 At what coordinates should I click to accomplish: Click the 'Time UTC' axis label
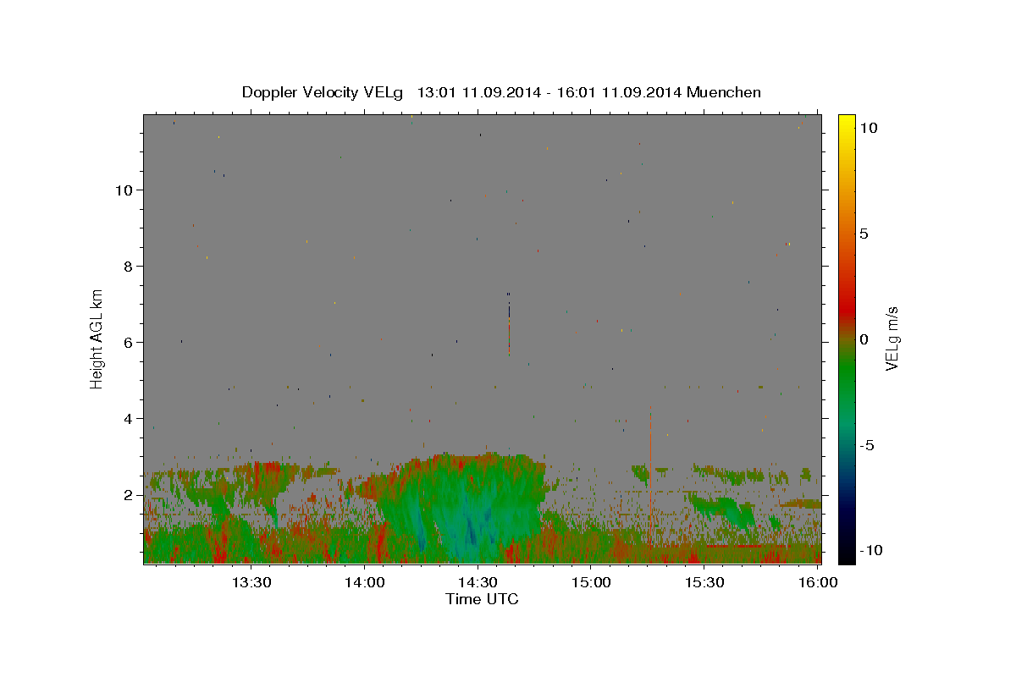point(482,599)
